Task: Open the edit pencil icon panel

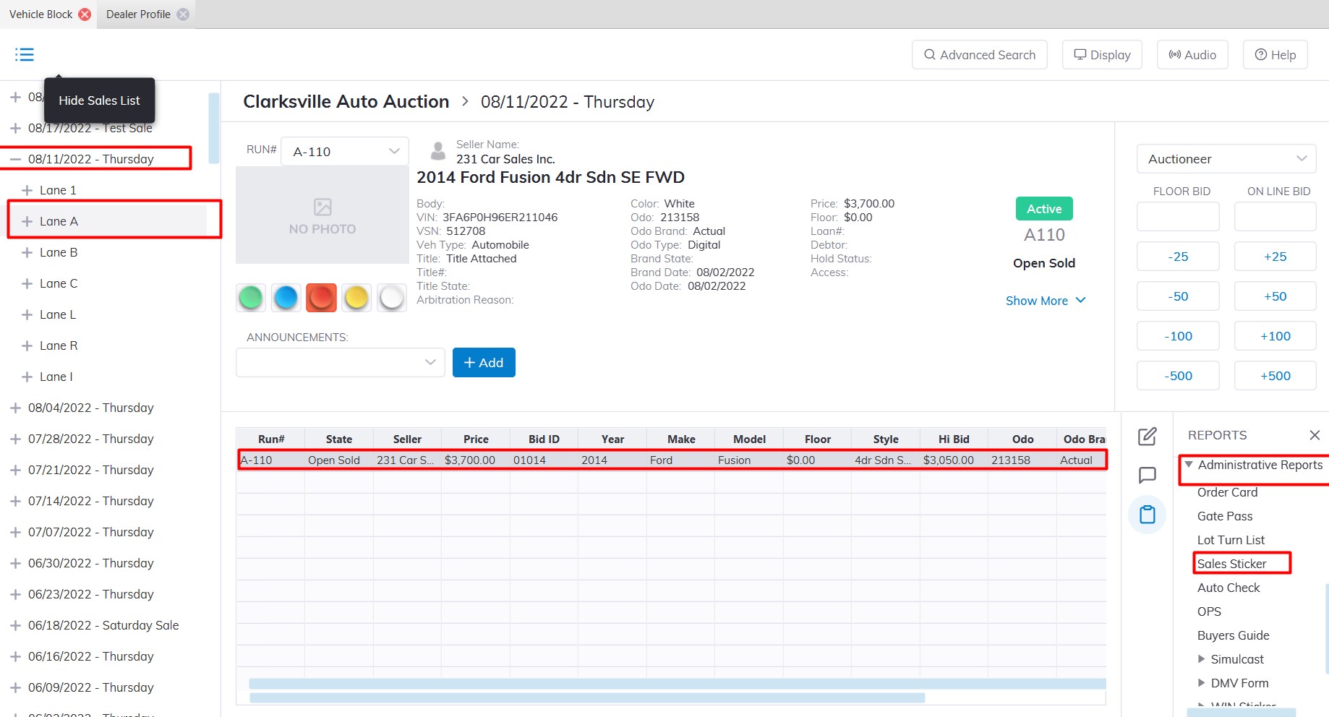Action: 1147,437
